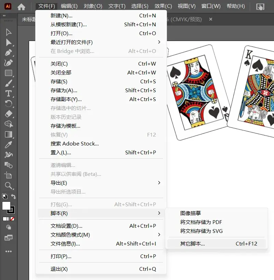
Task: Choose 文档设置(D)... menu item
Action: click(101, 226)
